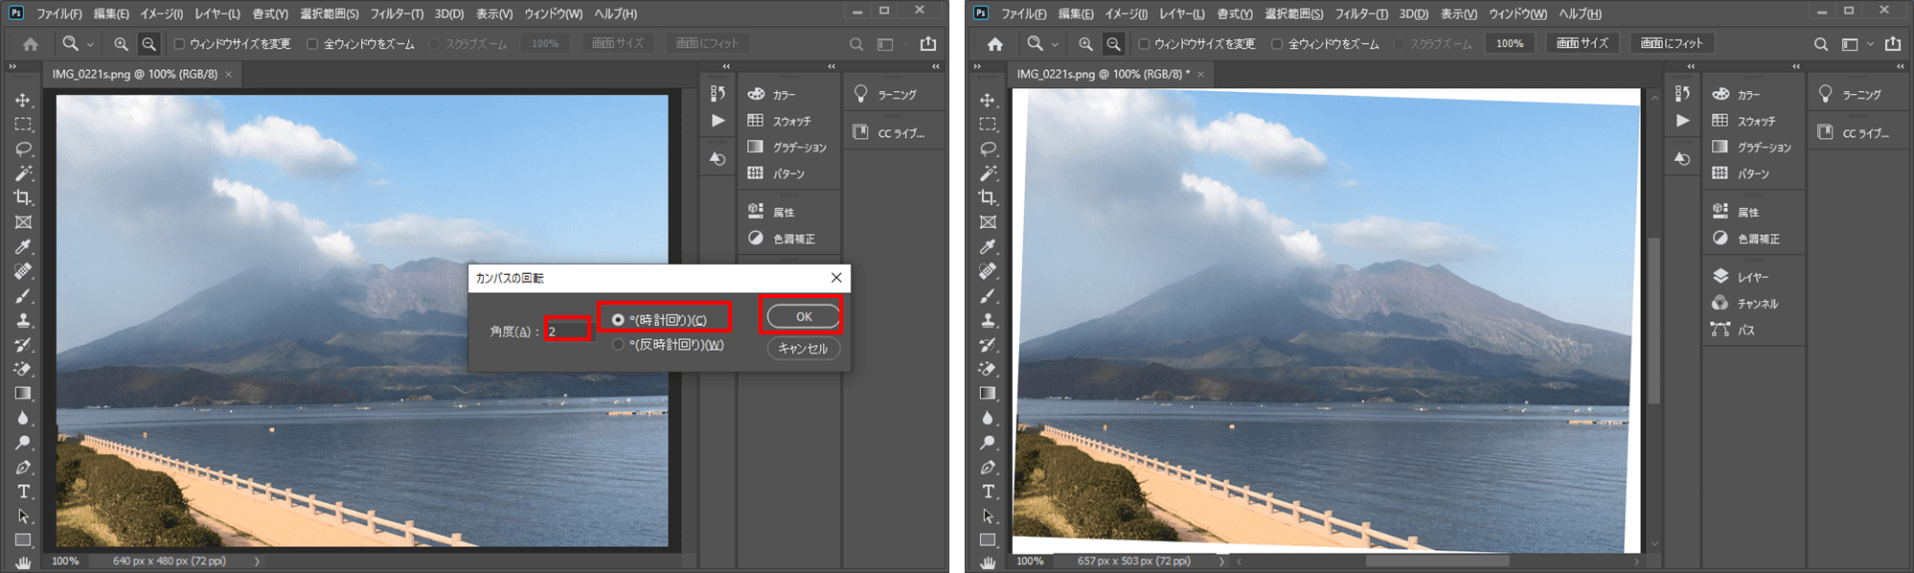Screen dimensions: 1914x573
Task: Collapse カラー panel column in right window
Action: (1795, 67)
